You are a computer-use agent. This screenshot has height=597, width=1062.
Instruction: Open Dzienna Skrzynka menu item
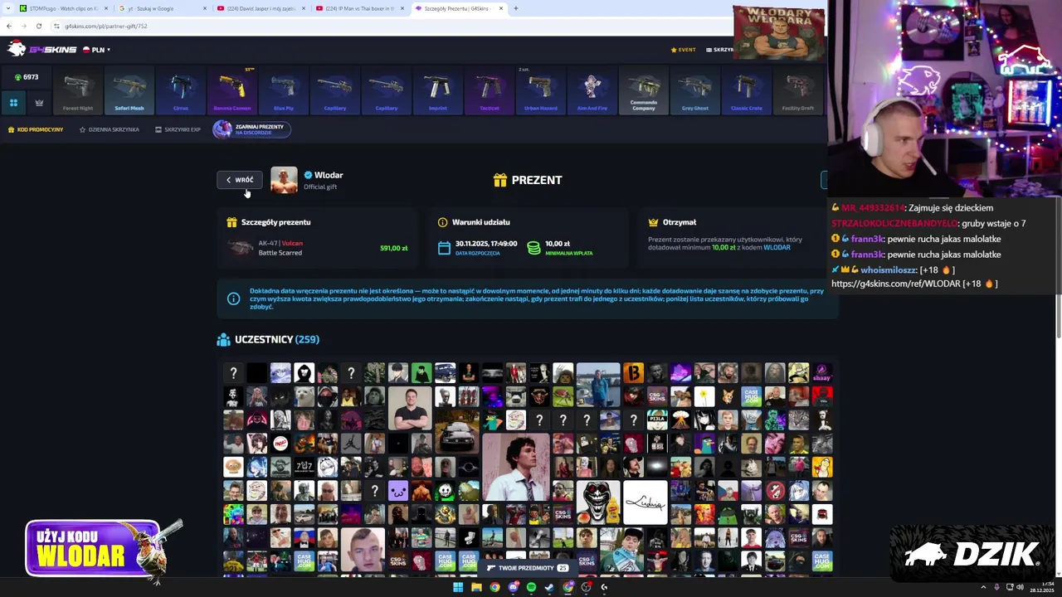point(109,129)
